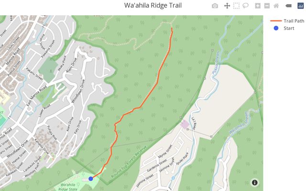Viewport: 306px width, 191px height.
Task: Toggle hover mode tag icon
Action: (x=288, y=6)
